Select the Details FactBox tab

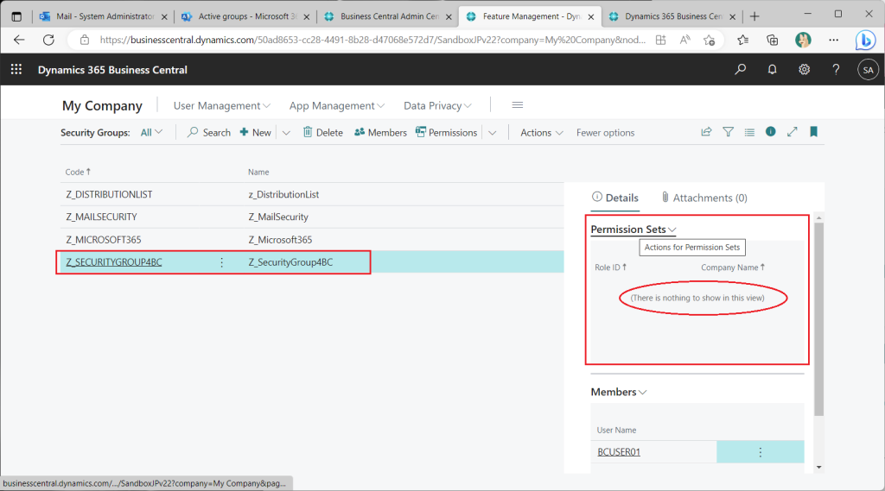pos(615,198)
